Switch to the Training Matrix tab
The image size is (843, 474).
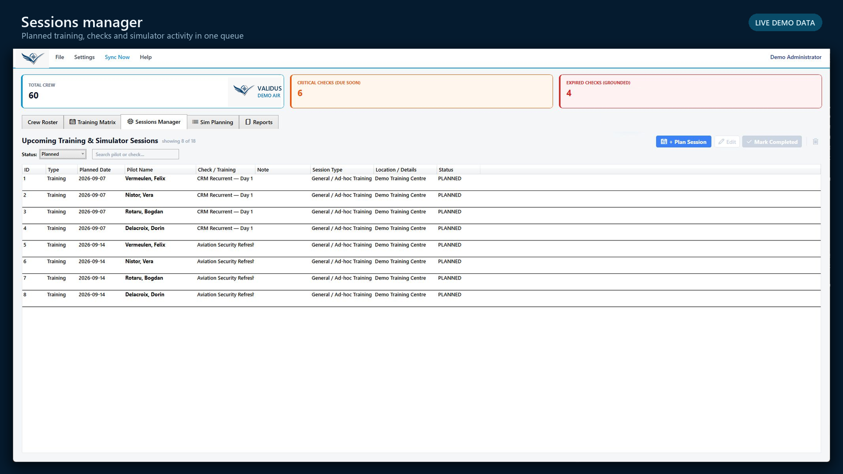pos(92,122)
